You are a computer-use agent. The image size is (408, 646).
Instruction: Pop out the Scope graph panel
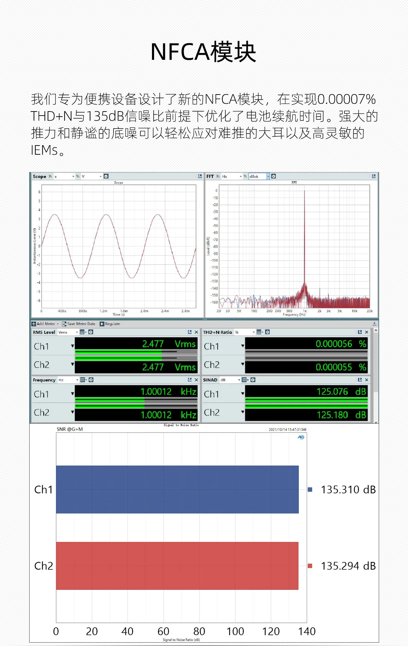click(200, 176)
